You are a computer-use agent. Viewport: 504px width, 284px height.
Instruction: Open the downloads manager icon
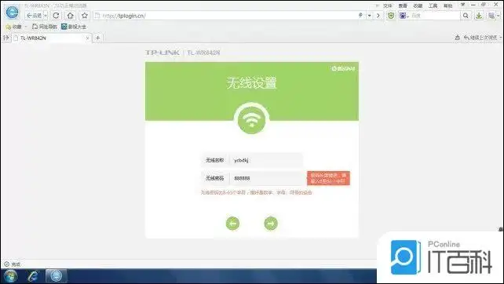click(479, 16)
